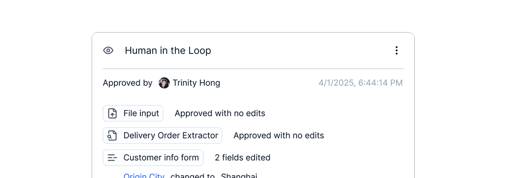
Task: Click the file upload icon in File input
Action: click(x=112, y=113)
